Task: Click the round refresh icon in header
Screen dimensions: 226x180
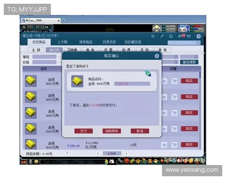Action: click(171, 36)
